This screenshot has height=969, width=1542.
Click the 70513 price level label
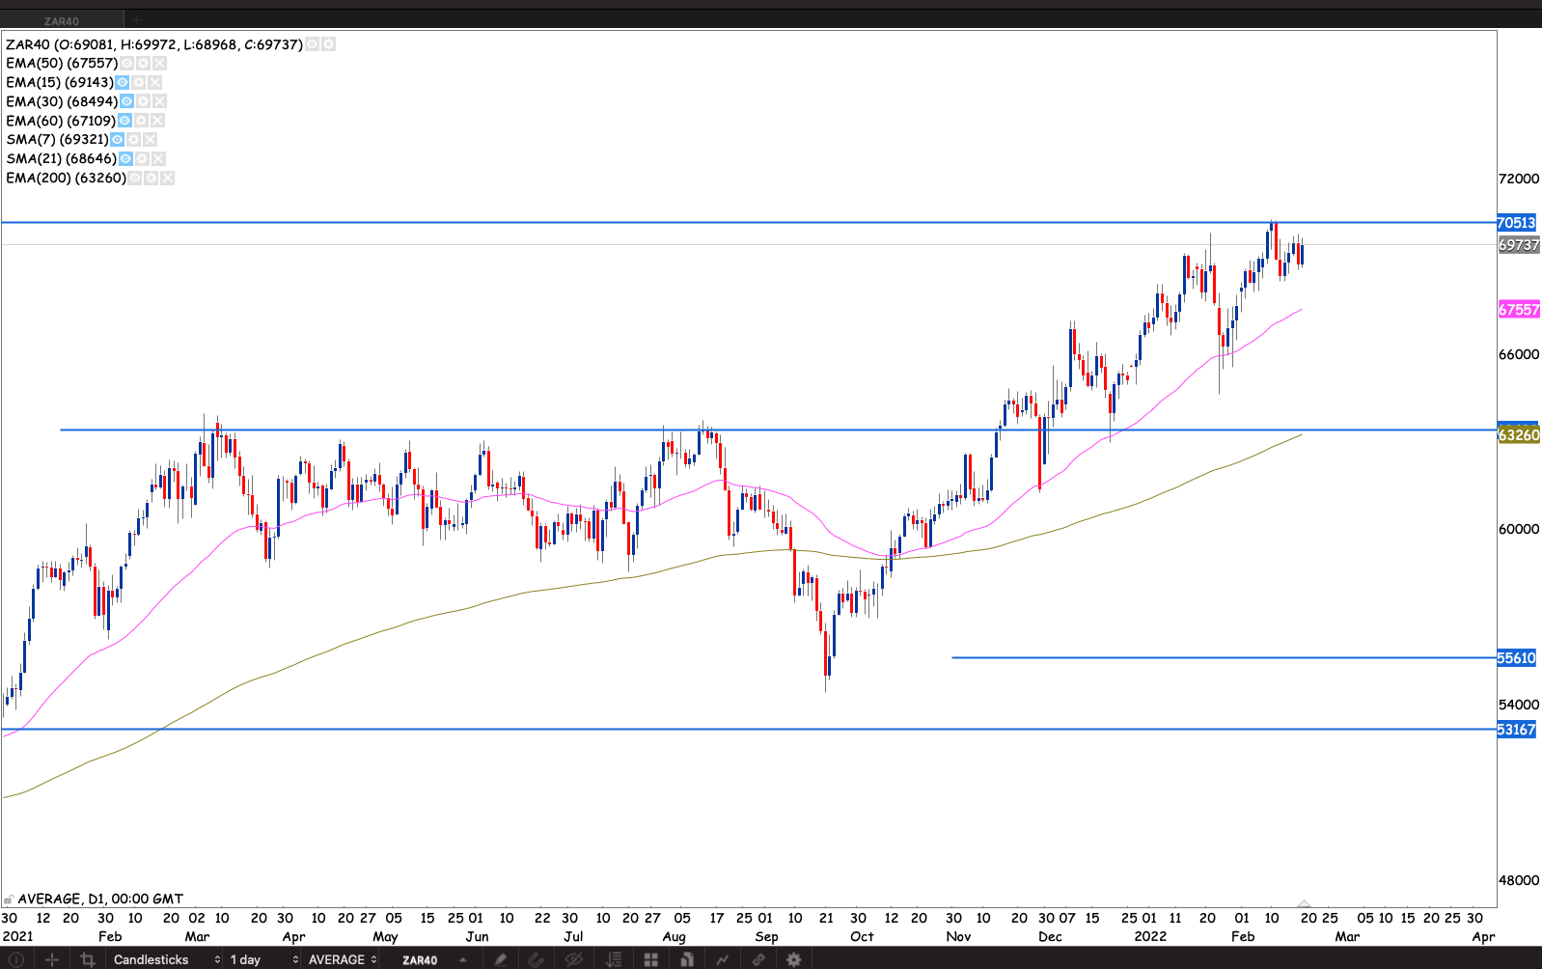(x=1516, y=223)
